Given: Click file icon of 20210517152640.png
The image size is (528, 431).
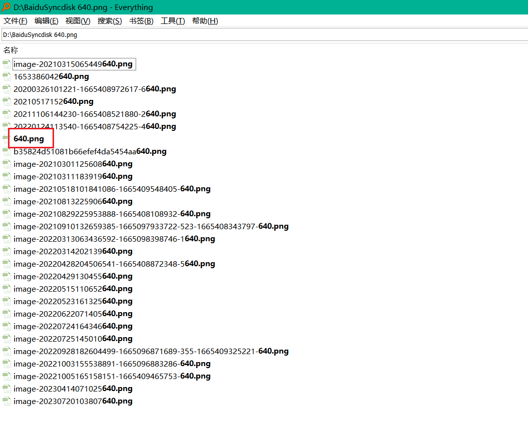Looking at the screenshot, I should point(7,101).
